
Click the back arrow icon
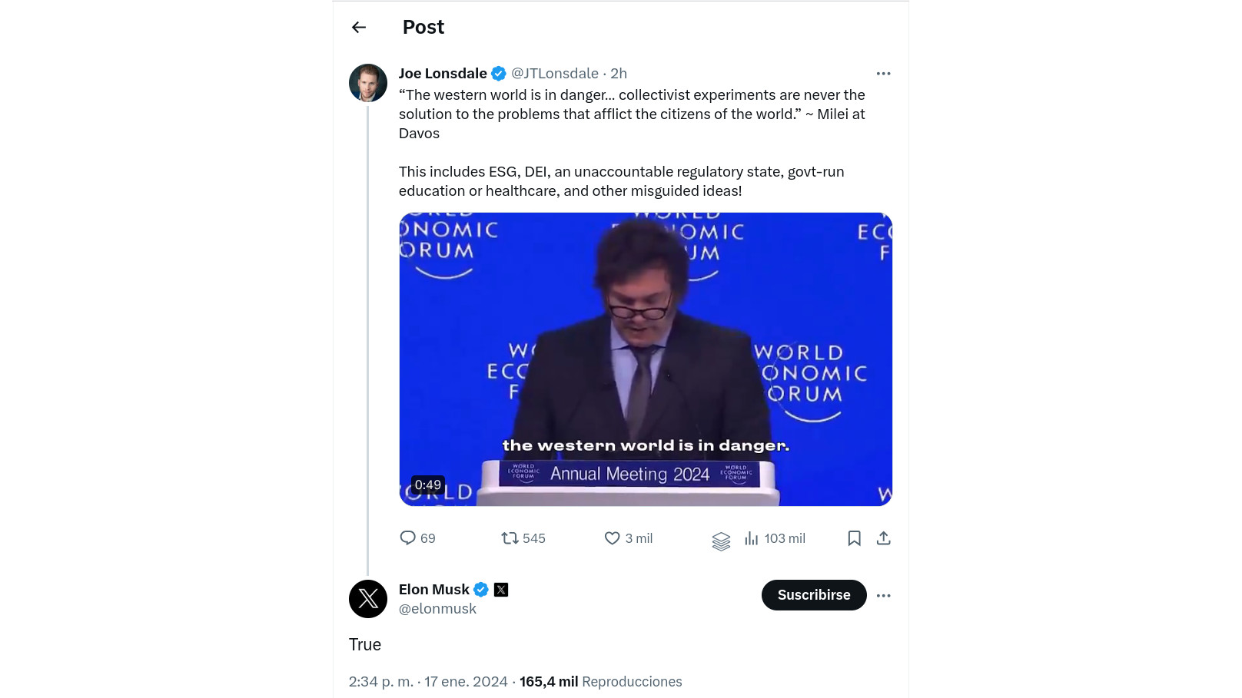(359, 28)
